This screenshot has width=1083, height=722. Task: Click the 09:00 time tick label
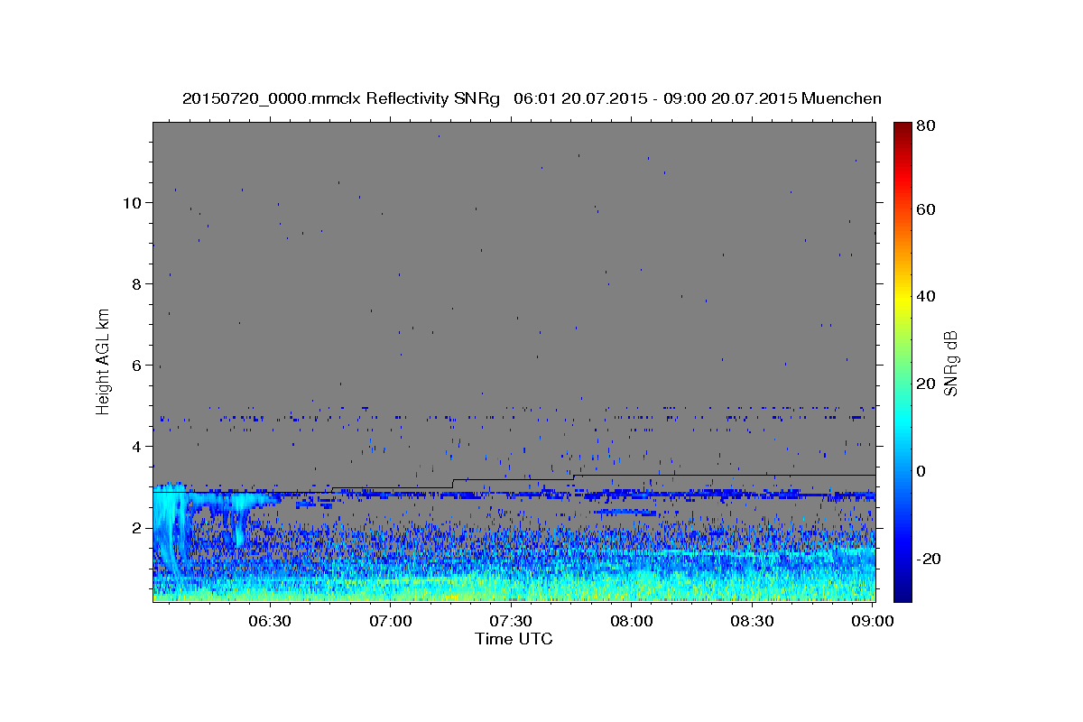tap(872, 621)
